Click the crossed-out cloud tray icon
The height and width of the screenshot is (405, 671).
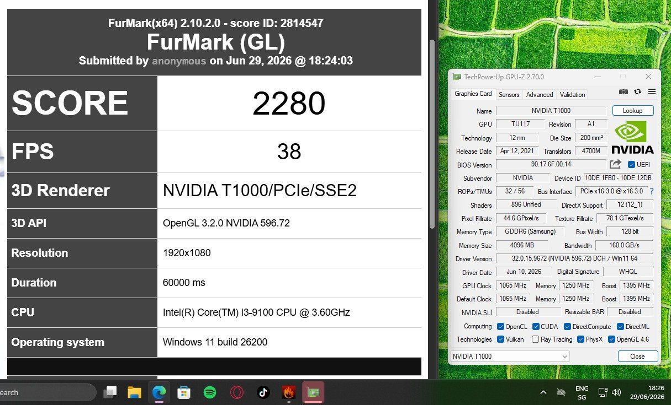tap(561, 392)
